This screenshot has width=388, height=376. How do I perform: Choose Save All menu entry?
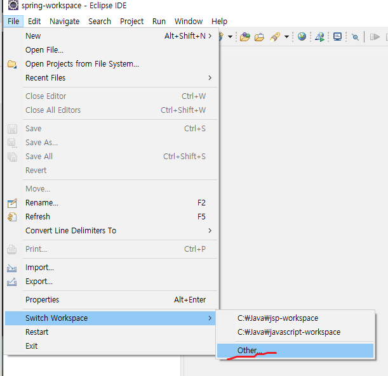(x=111, y=157)
